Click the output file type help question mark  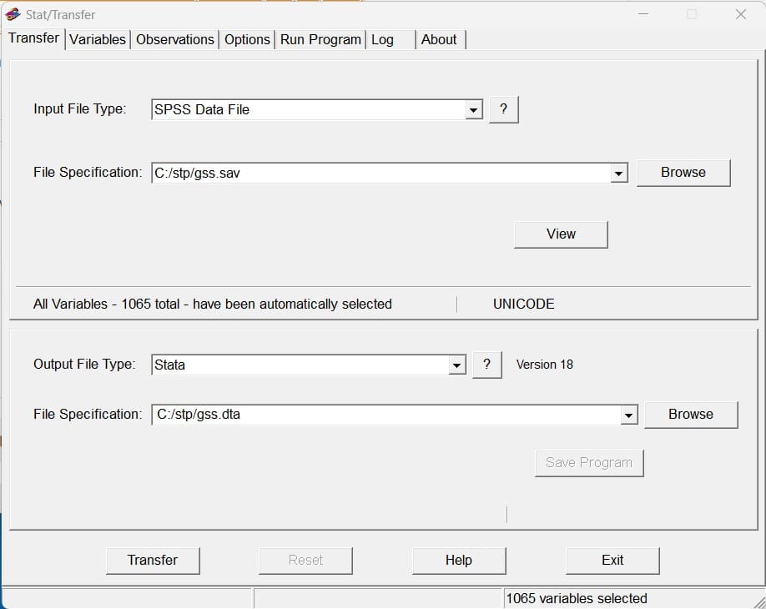[x=486, y=365]
